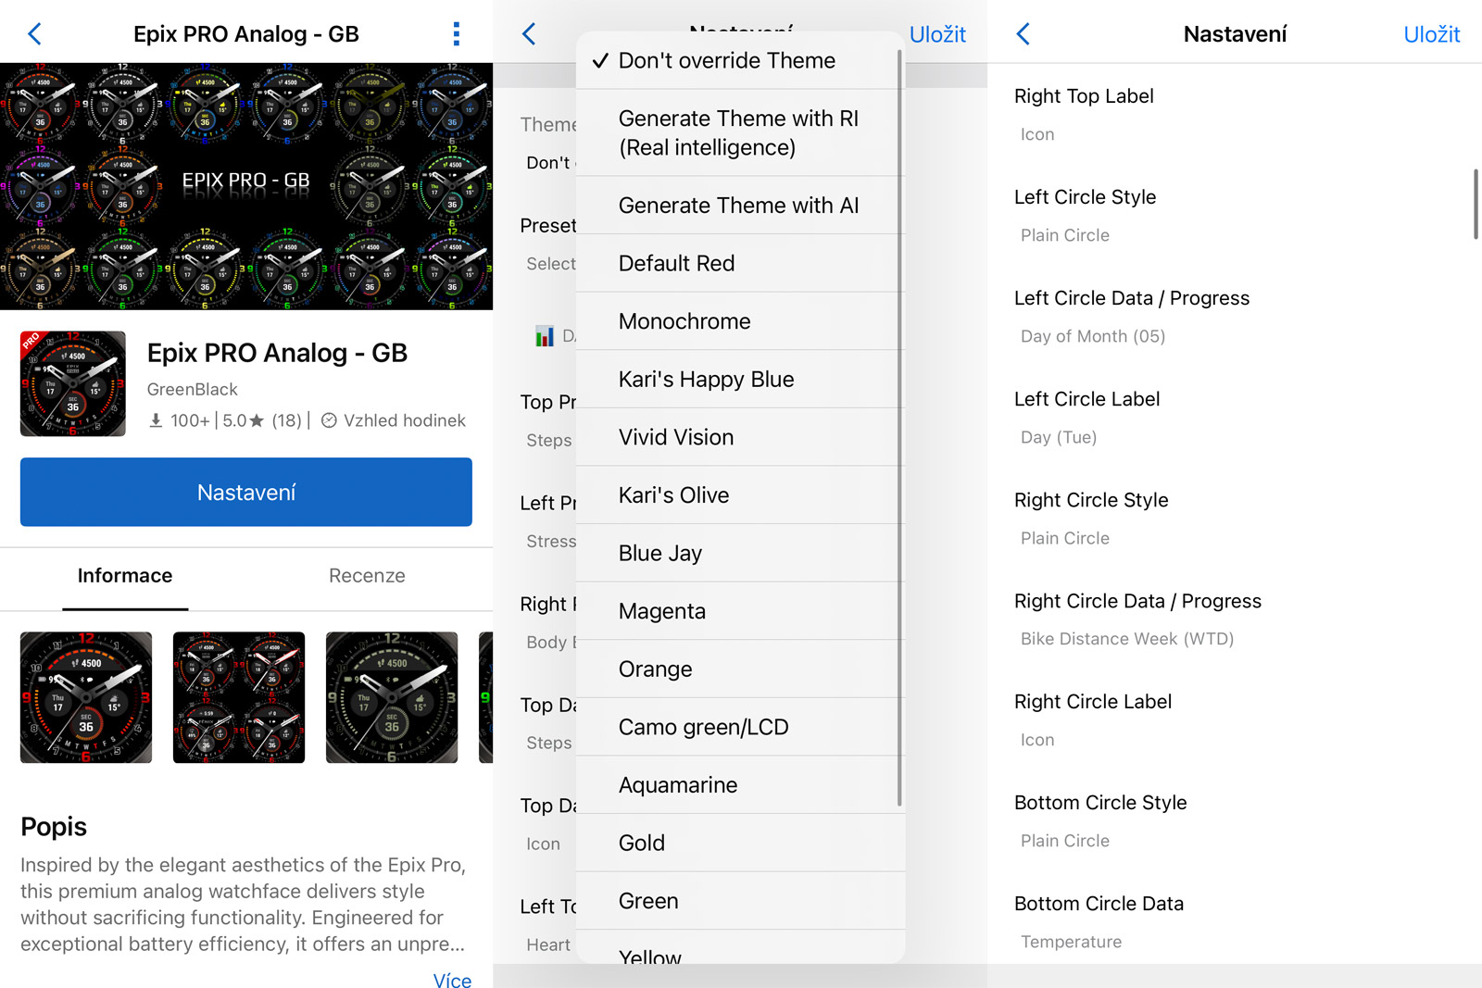This screenshot has height=988, width=1482.
Task: Click theme dropdown list scrollbar
Action: point(899,428)
